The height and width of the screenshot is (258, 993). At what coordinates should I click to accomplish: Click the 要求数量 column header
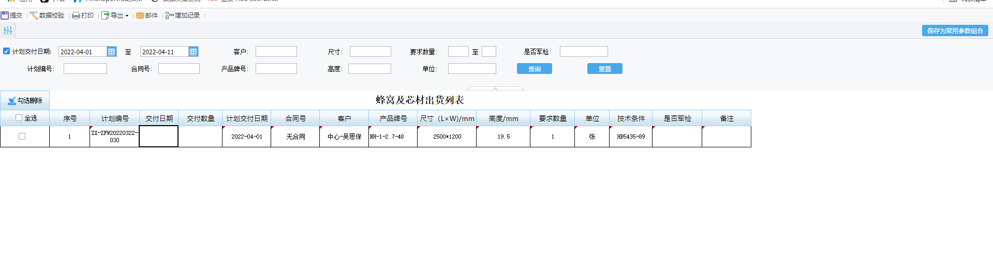coord(553,118)
